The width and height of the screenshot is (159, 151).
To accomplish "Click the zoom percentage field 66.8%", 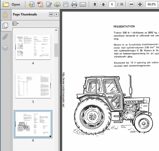I will [x=152, y=4].
